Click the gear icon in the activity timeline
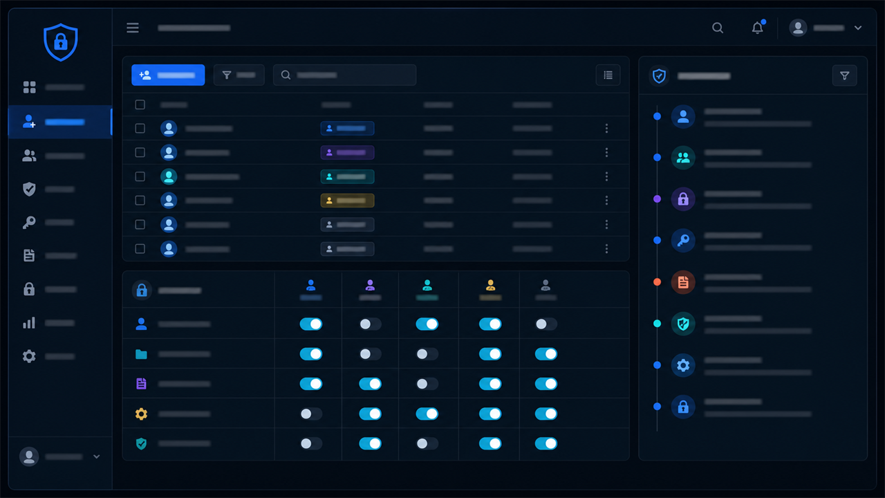Viewport: 885px width, 498px height. click(683, 365)
